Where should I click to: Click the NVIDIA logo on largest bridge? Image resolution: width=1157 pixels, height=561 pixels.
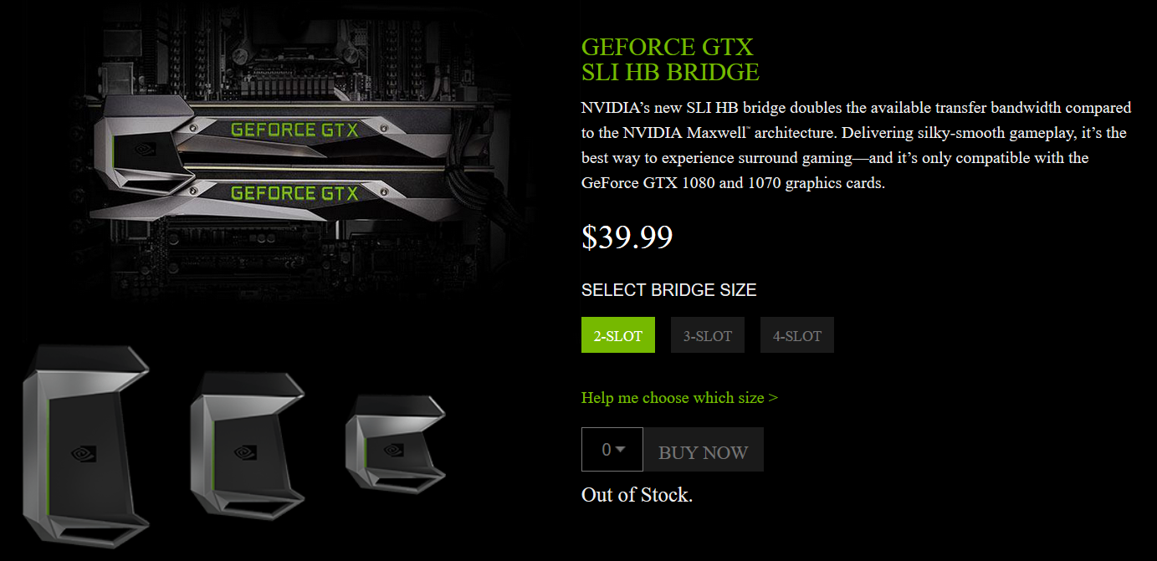coord(83,454)
